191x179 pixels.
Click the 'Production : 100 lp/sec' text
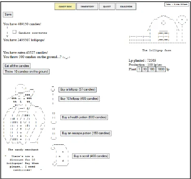click(145, 65)
